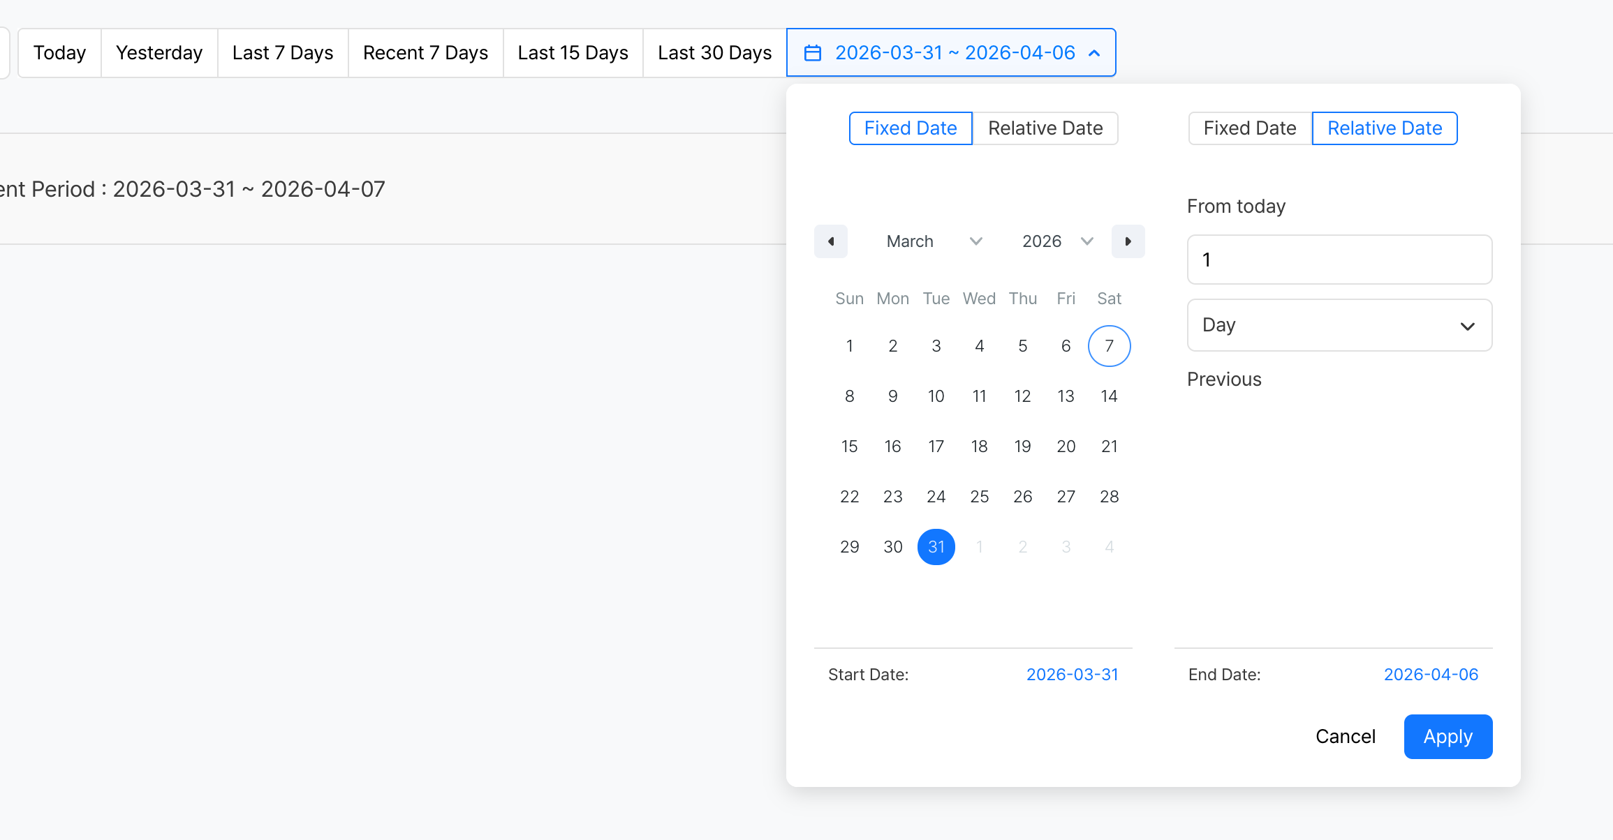
Task: Select left Relative Date toggle
Action: (x=1045, y=128)
